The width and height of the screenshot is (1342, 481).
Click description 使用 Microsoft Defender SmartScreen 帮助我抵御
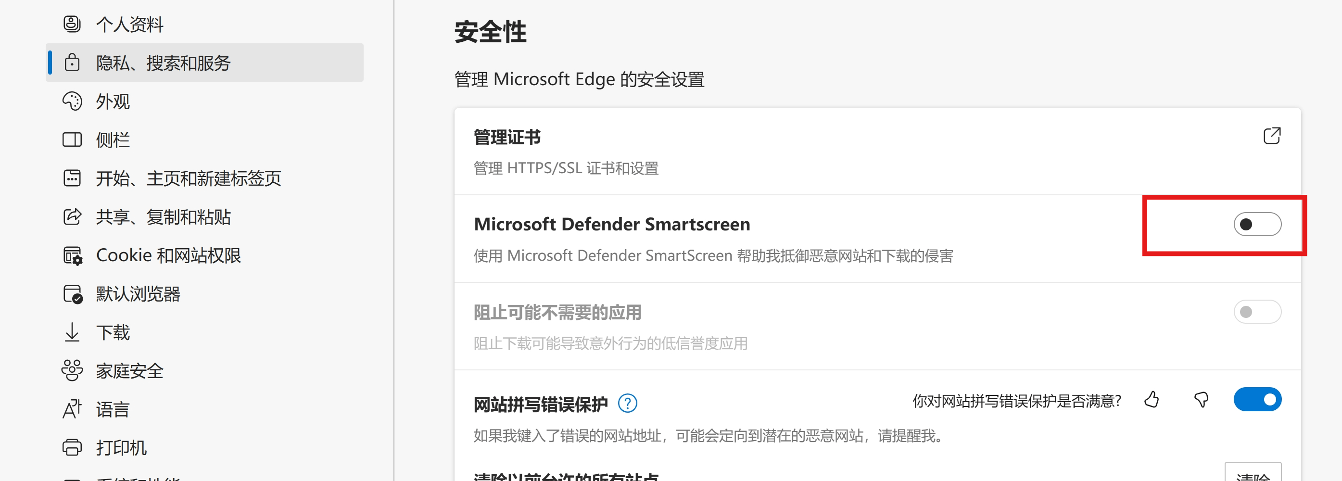tap(713, 256)
